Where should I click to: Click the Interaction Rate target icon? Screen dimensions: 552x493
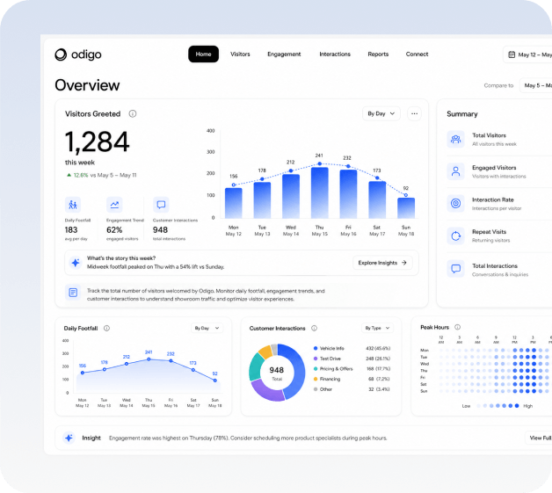(455, 203)
